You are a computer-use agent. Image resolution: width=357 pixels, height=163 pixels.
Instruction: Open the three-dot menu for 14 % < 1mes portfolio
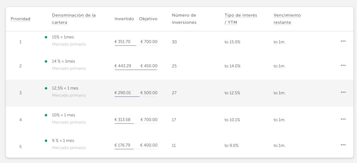click(x=343, y=65)
